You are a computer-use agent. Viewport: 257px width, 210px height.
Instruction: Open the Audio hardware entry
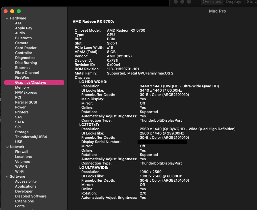20,33
